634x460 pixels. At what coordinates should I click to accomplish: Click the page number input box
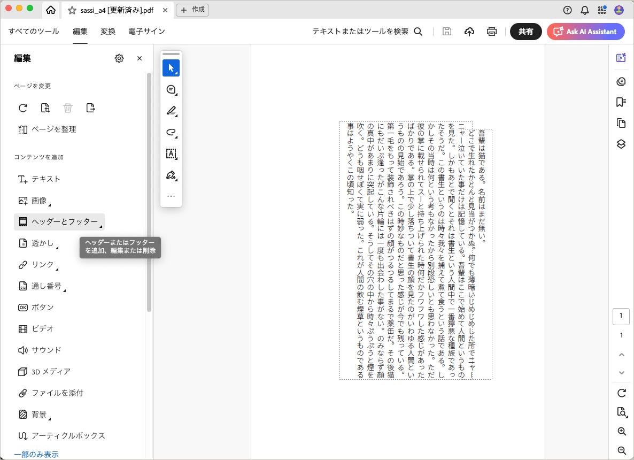click(x=621, y=316)
